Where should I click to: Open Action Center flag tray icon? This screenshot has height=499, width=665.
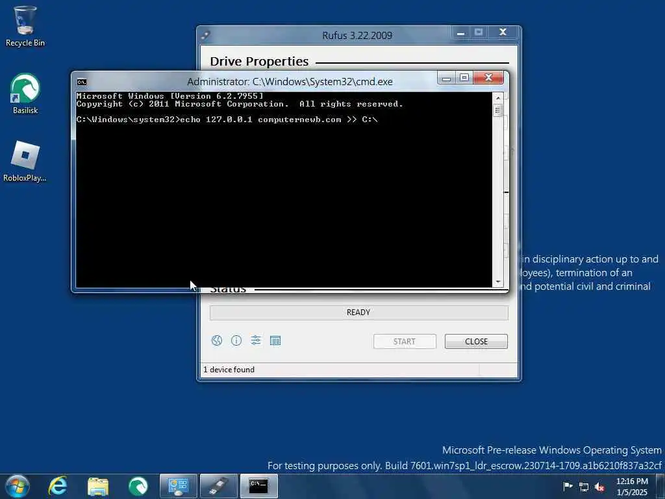click(568, 487)
